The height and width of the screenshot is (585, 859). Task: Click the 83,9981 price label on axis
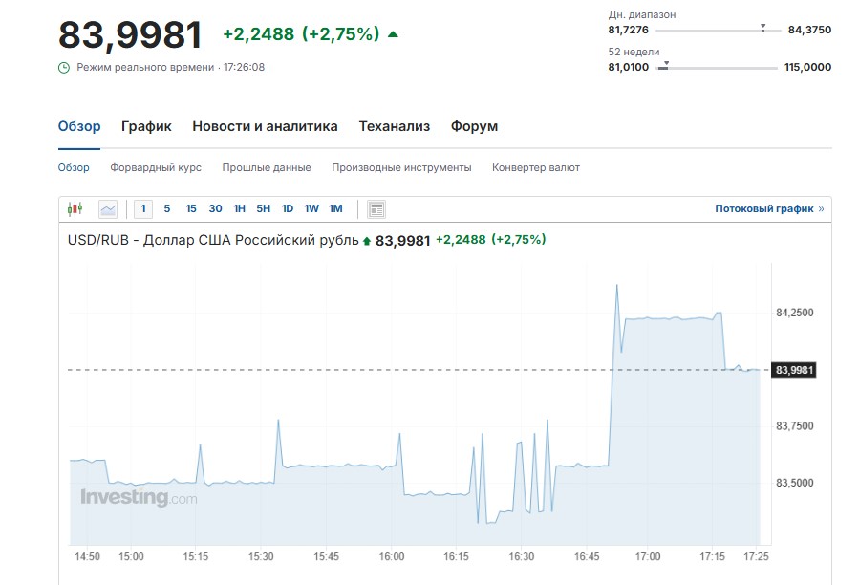coord(794,370)
